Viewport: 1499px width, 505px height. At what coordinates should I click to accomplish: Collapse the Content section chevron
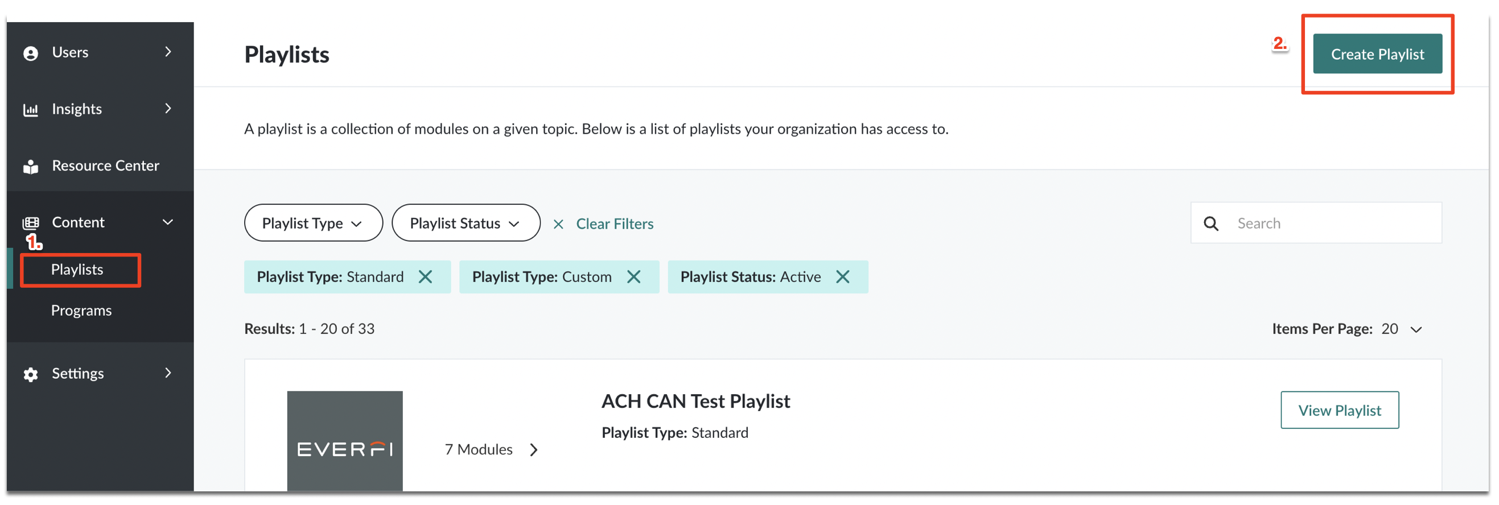[x=168, y=222]
